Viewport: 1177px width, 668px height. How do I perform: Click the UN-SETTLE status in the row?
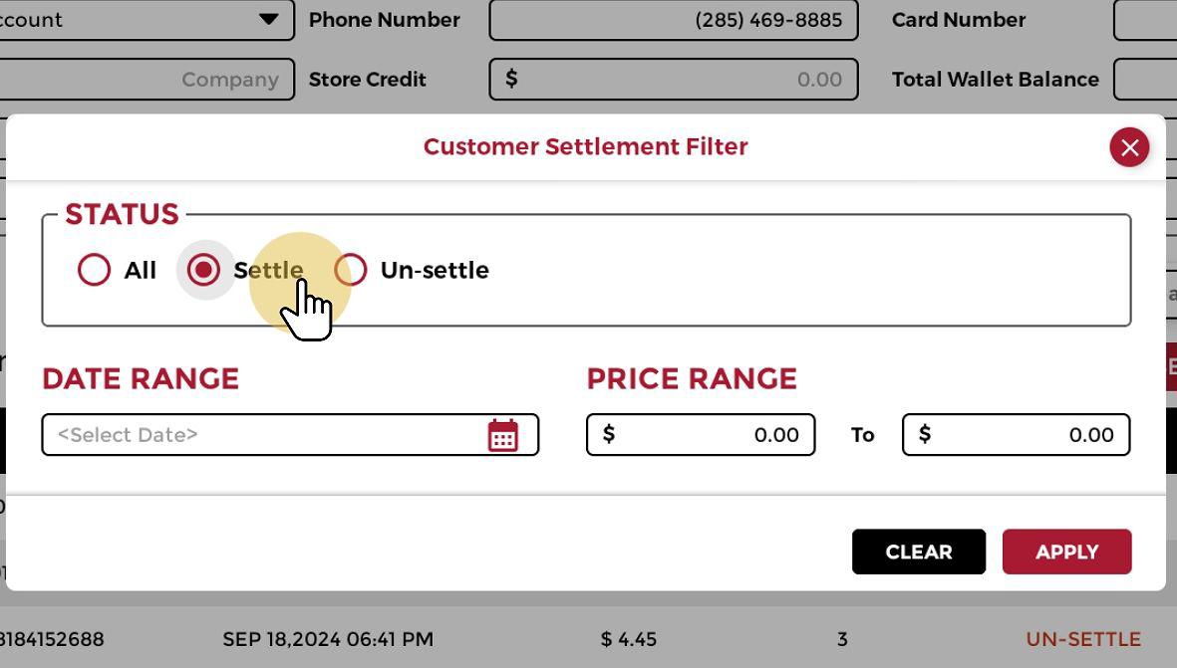click(x=1082, y=639)
